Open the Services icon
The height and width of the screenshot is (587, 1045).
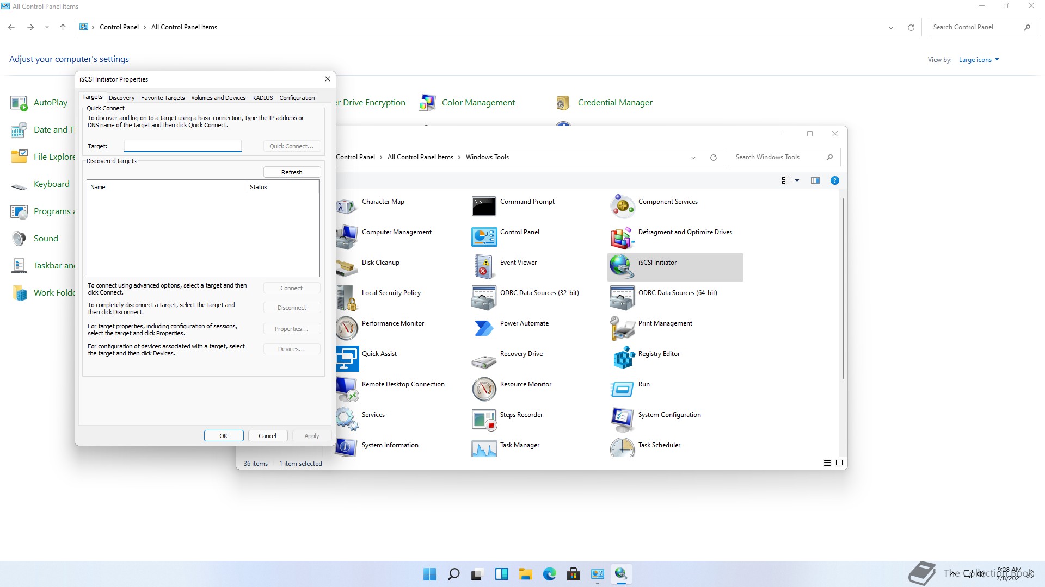pos(347,420)
